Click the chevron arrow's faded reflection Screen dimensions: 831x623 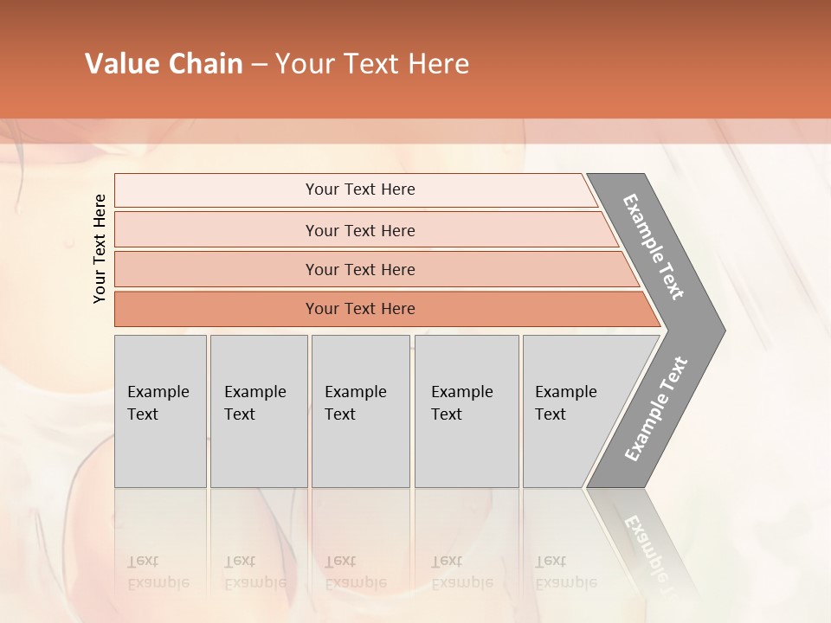point(647,543)
